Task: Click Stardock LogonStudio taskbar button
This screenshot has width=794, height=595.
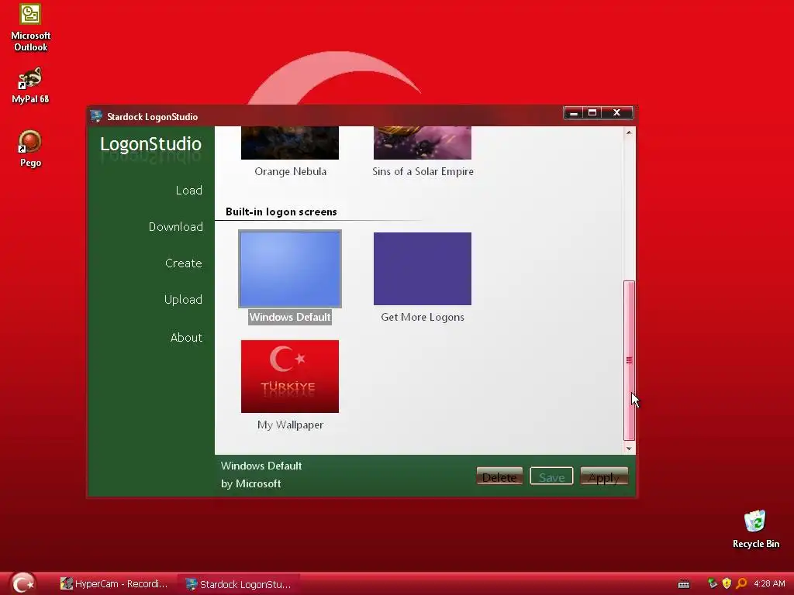Action: point(238,584)
